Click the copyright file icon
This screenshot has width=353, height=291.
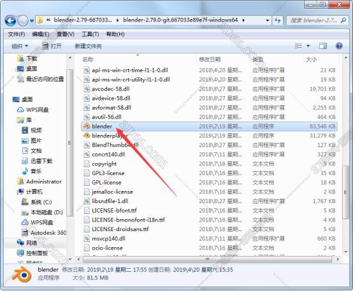[x=87, y=164]
